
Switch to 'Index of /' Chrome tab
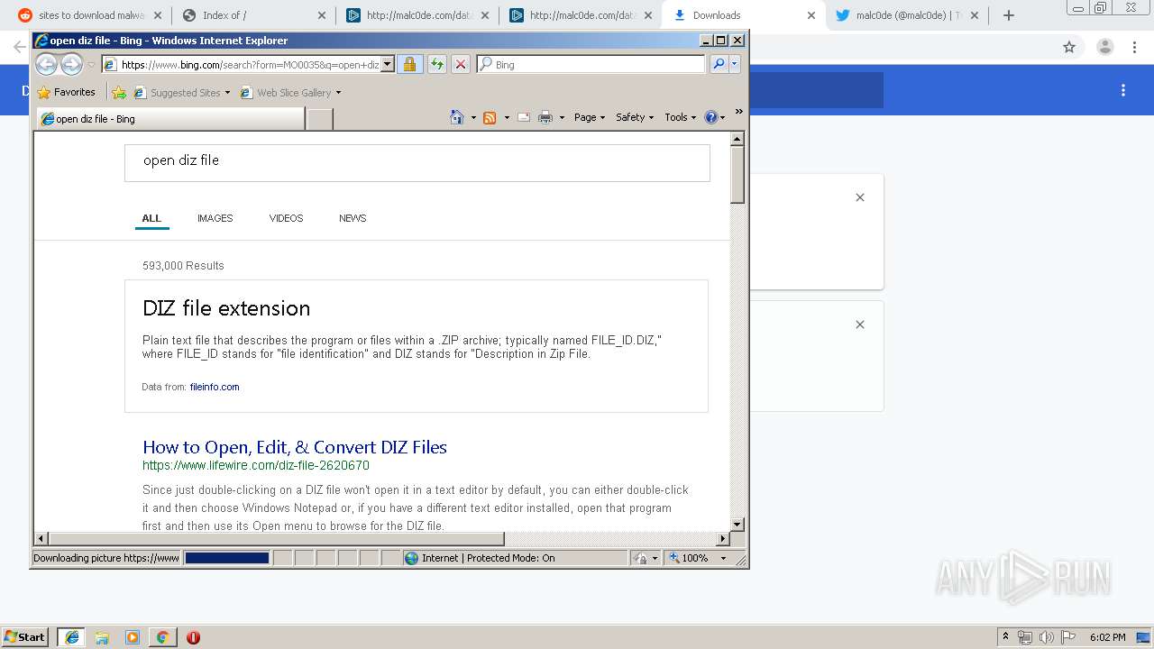253,15
